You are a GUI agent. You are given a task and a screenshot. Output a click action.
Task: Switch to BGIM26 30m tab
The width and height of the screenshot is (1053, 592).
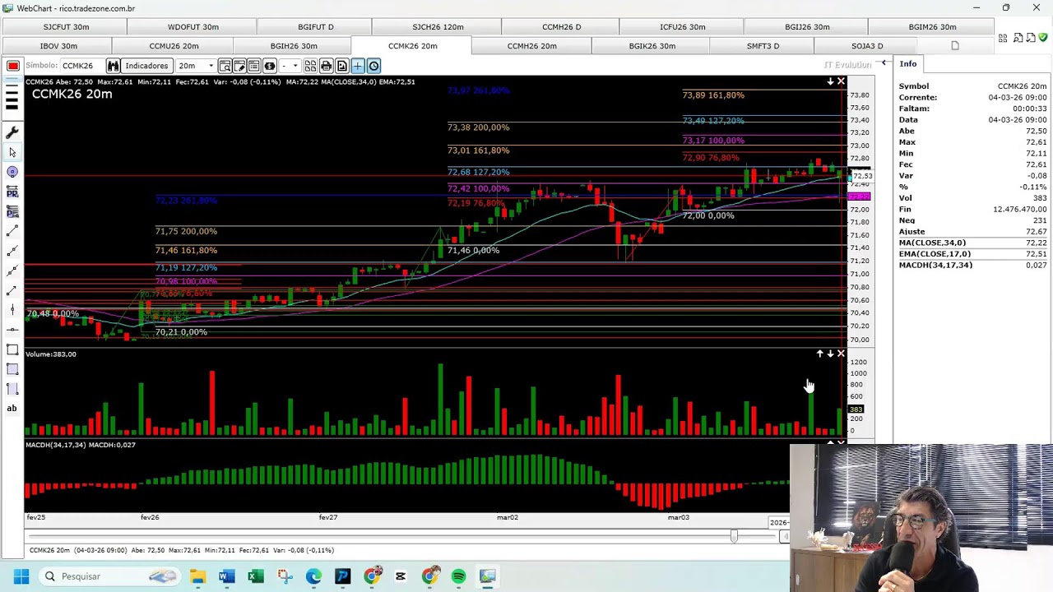[932, 27]
